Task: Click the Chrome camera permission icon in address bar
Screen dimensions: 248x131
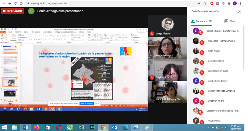Action: click(199, 3)
